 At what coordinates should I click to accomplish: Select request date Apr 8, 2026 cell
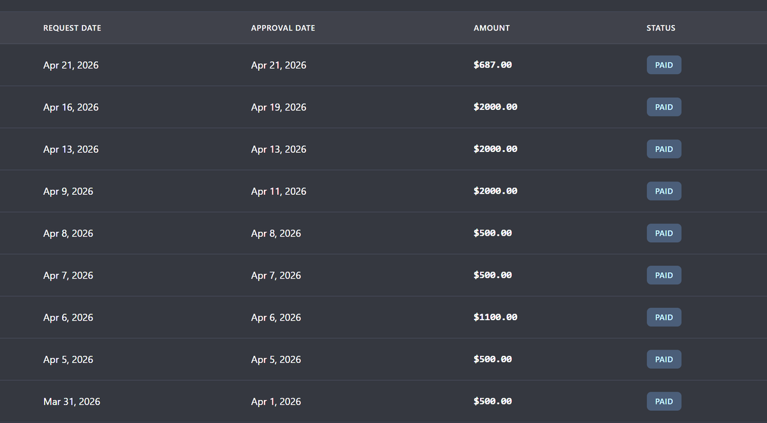point(68,234)
